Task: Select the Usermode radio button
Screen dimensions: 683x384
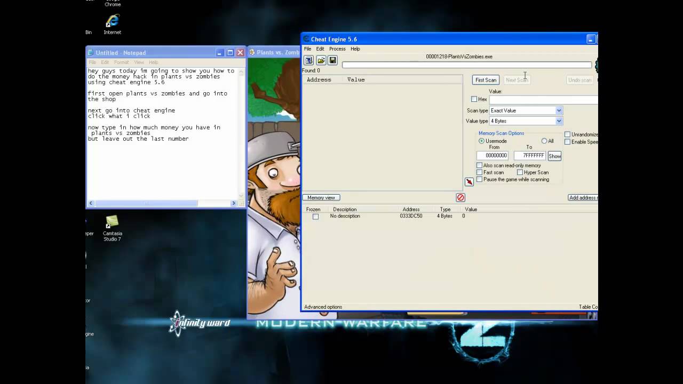Action: pos(481,141)
